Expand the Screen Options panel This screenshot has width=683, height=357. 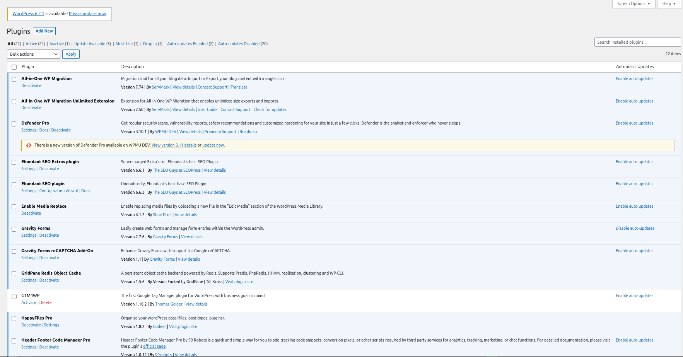click(x=633, y=4)
